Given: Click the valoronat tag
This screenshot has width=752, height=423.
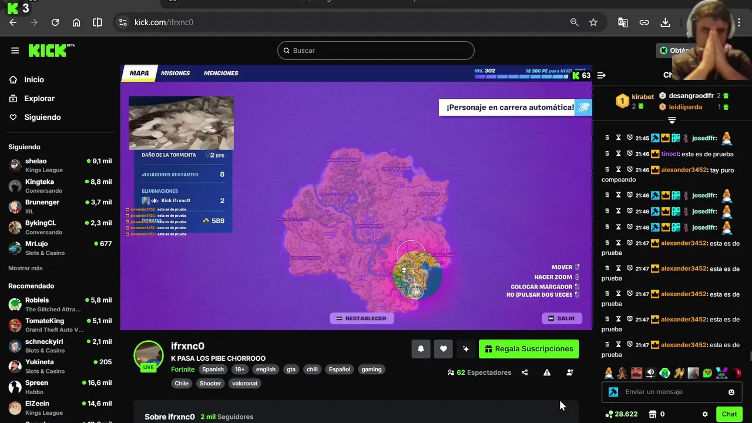Looking at the screenshot, I should [x=245, y=384].
